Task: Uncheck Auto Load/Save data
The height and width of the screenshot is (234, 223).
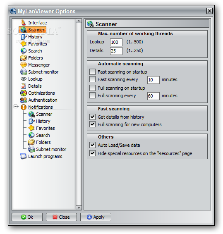Action: (92, 145)
